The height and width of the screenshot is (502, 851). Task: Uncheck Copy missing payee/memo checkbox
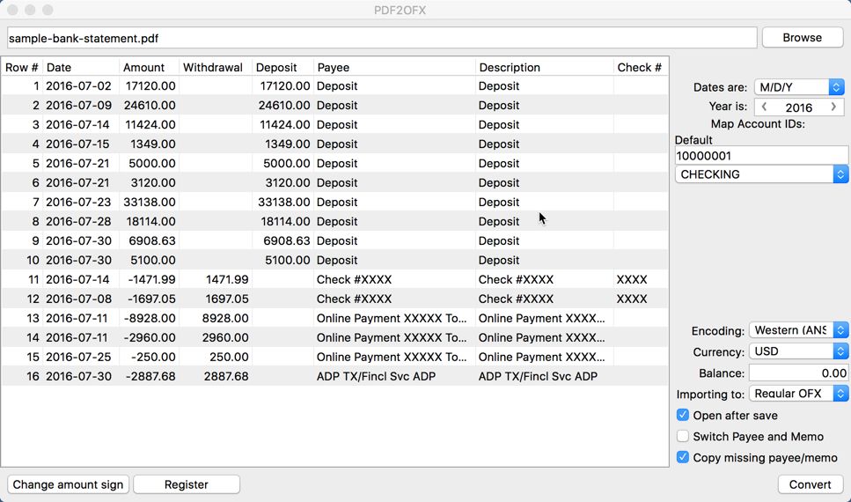click(x=683, y=457)
